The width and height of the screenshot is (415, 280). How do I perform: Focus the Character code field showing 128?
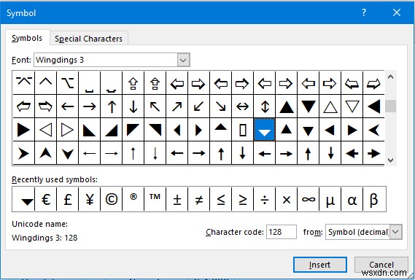click(281, 232)
